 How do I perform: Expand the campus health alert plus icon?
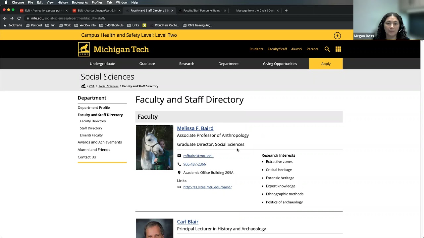pyautogui.click(x=337, y=36)
